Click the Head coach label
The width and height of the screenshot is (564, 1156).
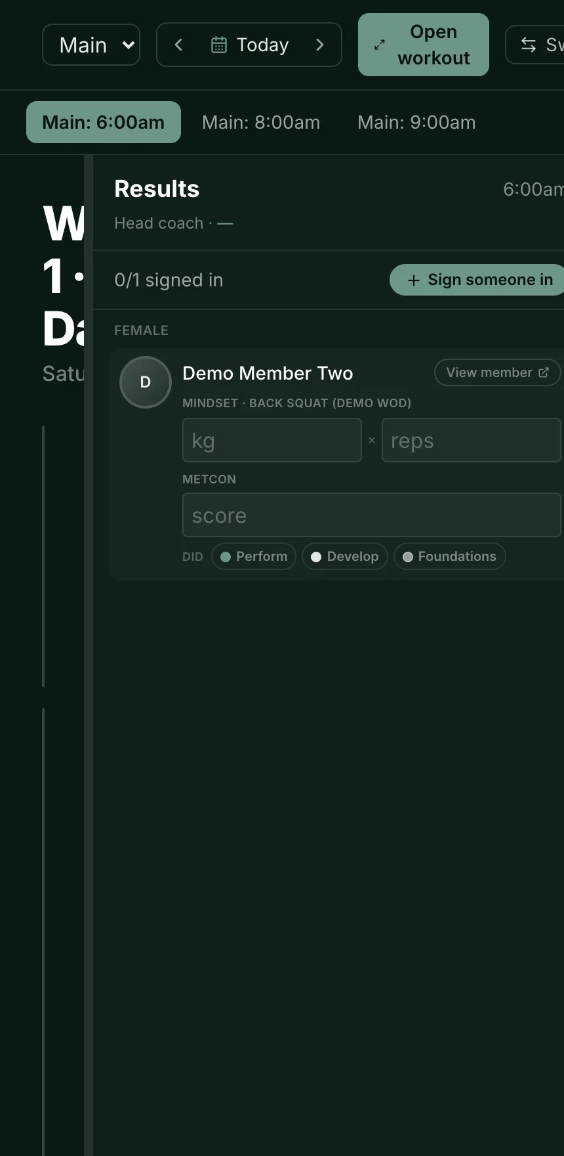[159, 223]
